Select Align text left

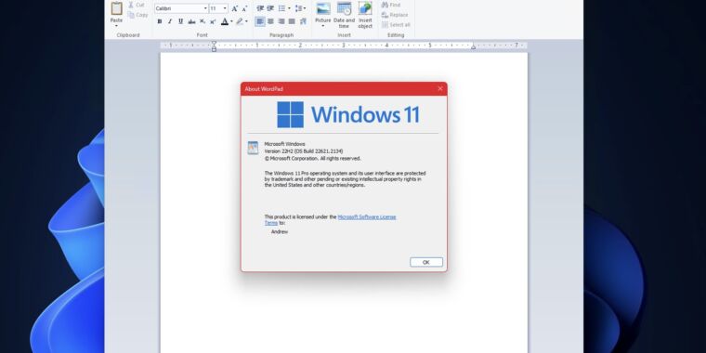[260, 21]
